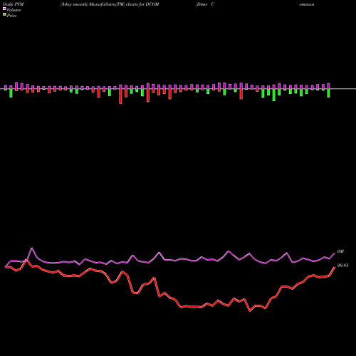The image size is (356, 356).
Task: Select the Price legend label
Action: [x=11, y=16]
